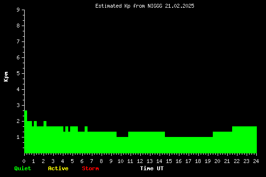The width and height of the screenshot is (266, 177).
Task: Click the number 3 on the Kp axis
Action: pyautogui.click(x=18, y=105)
